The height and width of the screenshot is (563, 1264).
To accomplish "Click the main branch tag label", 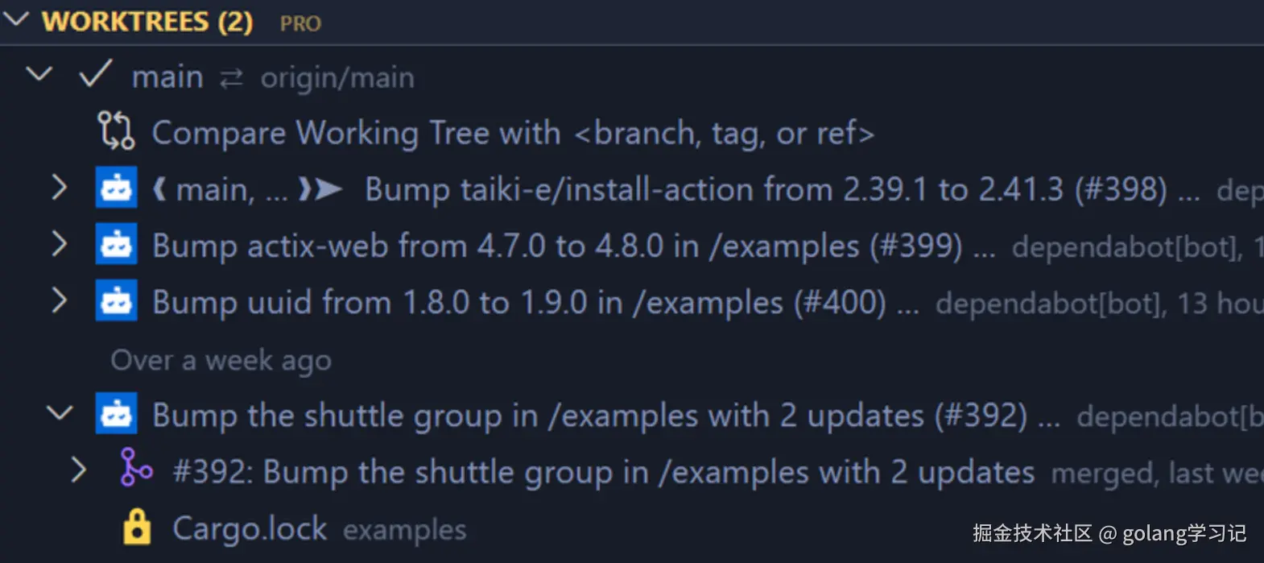I will (x=214, y=190).
